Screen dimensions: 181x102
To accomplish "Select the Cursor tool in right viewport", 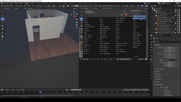I will [81, 15].
